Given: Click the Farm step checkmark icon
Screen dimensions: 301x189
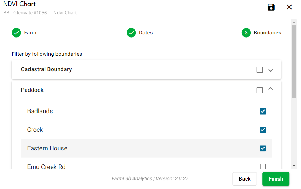Looking at the screenshot, I should point(16,33).
